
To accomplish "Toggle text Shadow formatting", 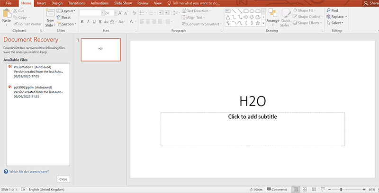I will click(x=100, y=22).
